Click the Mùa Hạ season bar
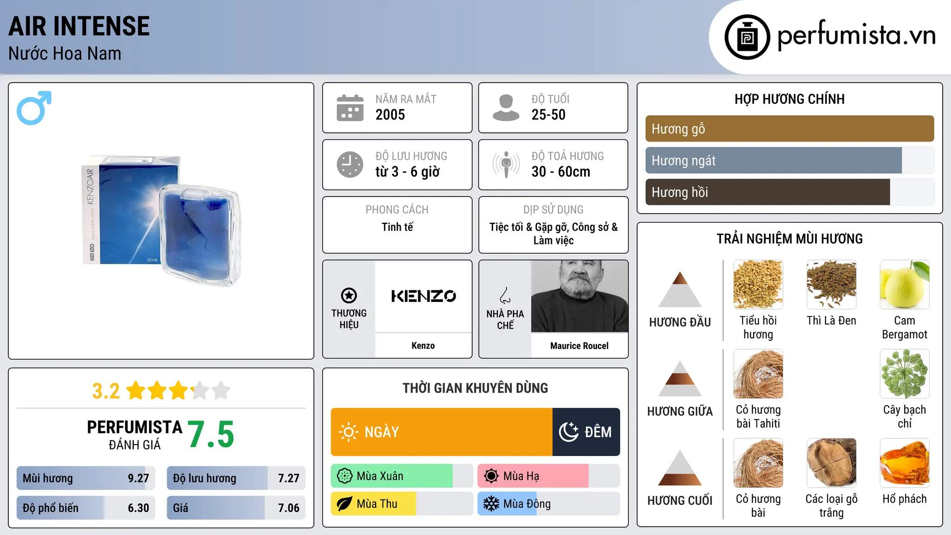The height and width of the screenshot is (535, 951). (x=548, y=476)
